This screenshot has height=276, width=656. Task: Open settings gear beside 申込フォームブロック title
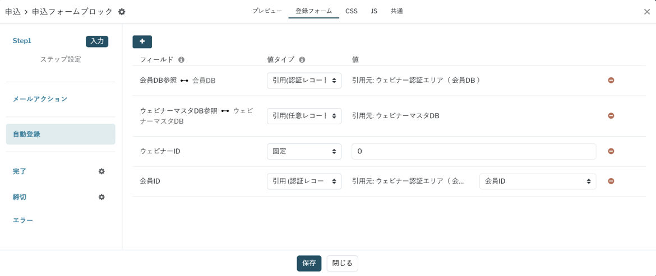pos(122,12)
